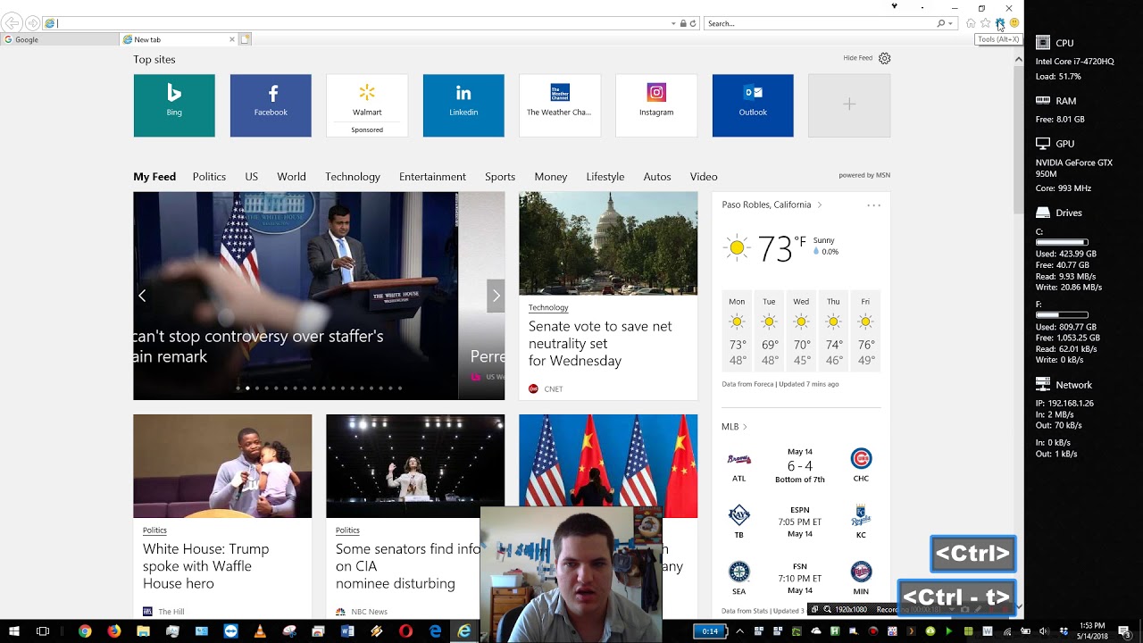Viewport: 1143px width, 643px height.
Task: Select Video feed category
Action: point(704,177)
